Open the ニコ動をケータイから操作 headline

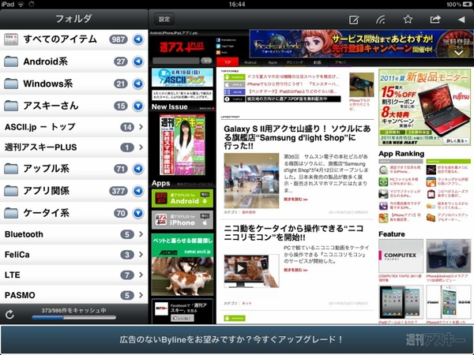[294, 233]
